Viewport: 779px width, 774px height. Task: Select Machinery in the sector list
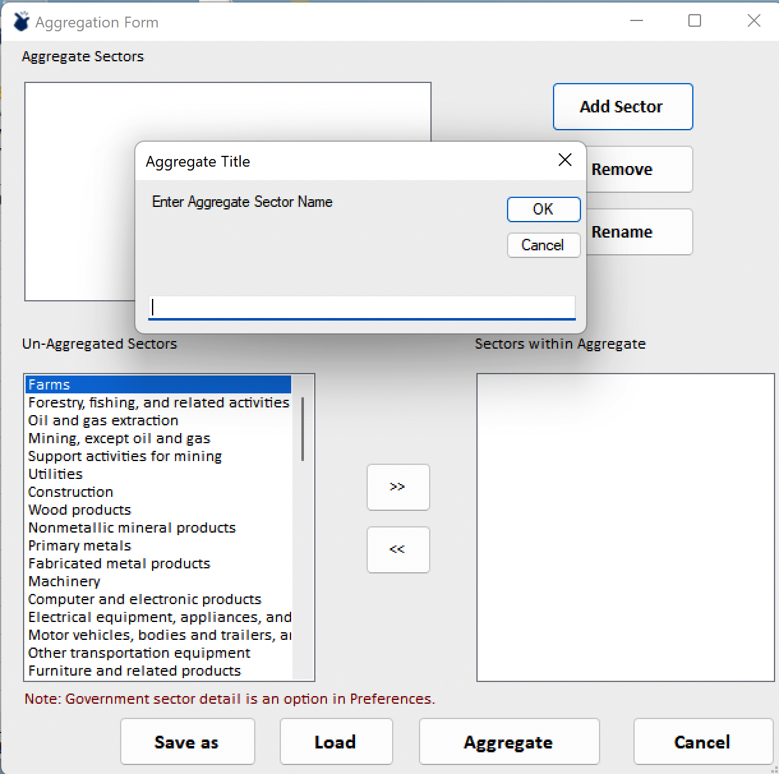click(64, 581)
